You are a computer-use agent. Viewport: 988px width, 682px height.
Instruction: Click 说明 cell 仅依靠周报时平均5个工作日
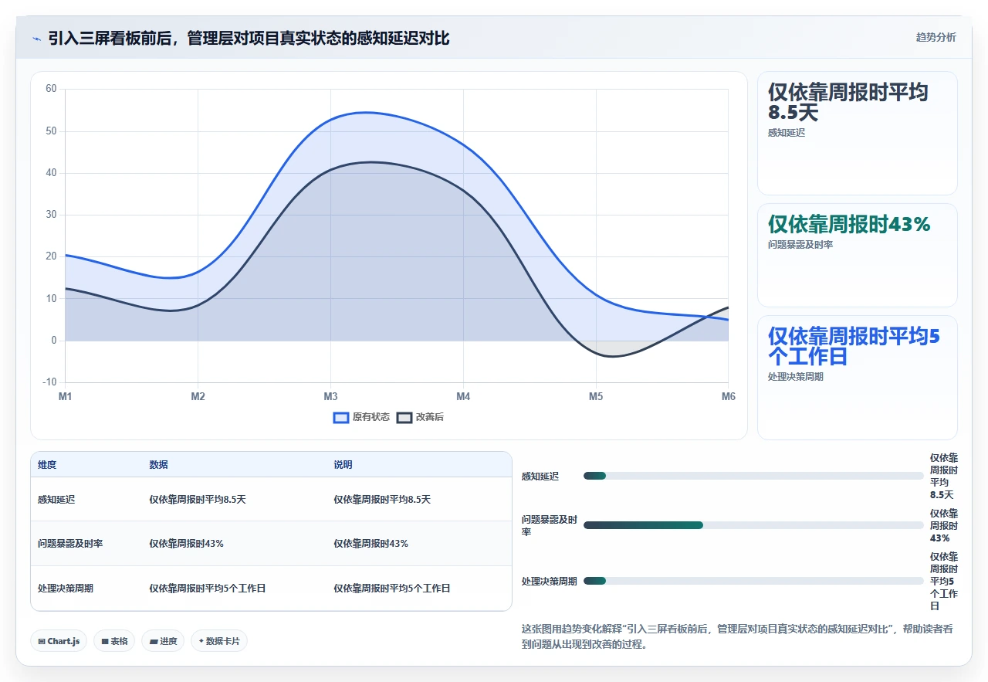[391, 589]
